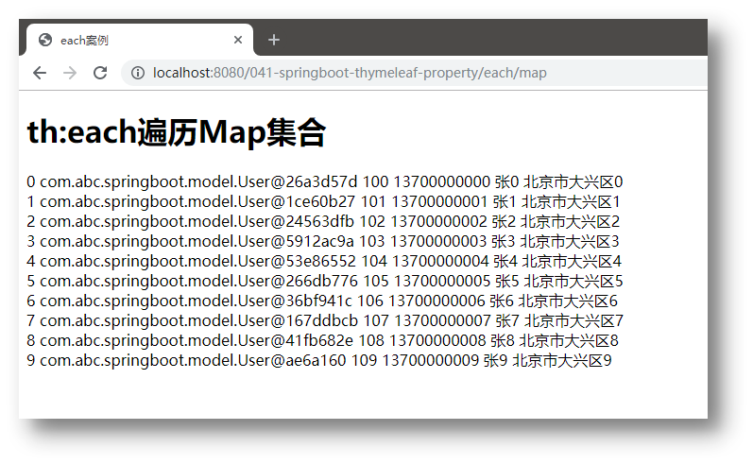
Task: Select the each案例 browser tab
Action: [x=132, y=40]
